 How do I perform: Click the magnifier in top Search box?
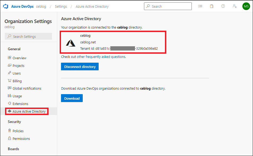click(x=148, y=6)
